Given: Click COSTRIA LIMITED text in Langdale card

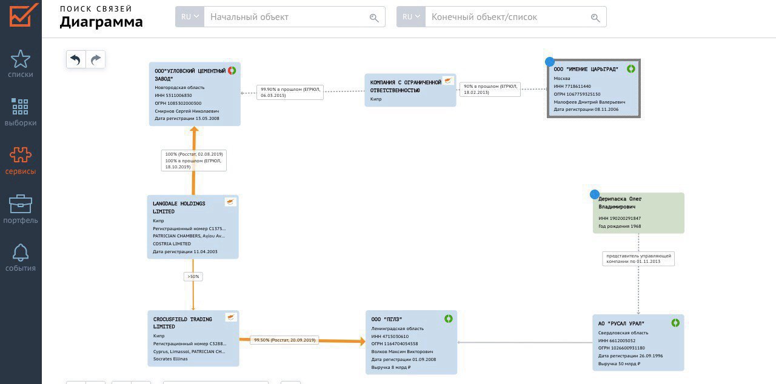Looking at the screenshot, I should click(x=172, y=243).
